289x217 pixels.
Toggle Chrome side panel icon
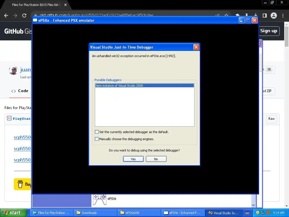pos(265,16)
